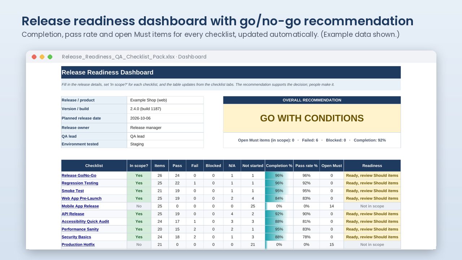
Task: Select the 'In scope?' column header
Action: (139, 166)
